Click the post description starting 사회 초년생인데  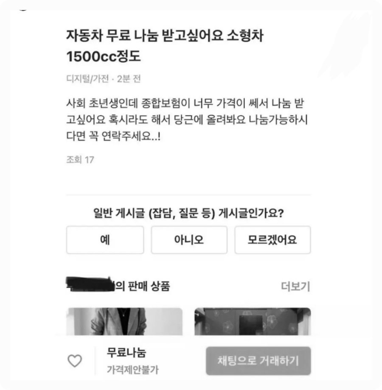pos(187,120)
